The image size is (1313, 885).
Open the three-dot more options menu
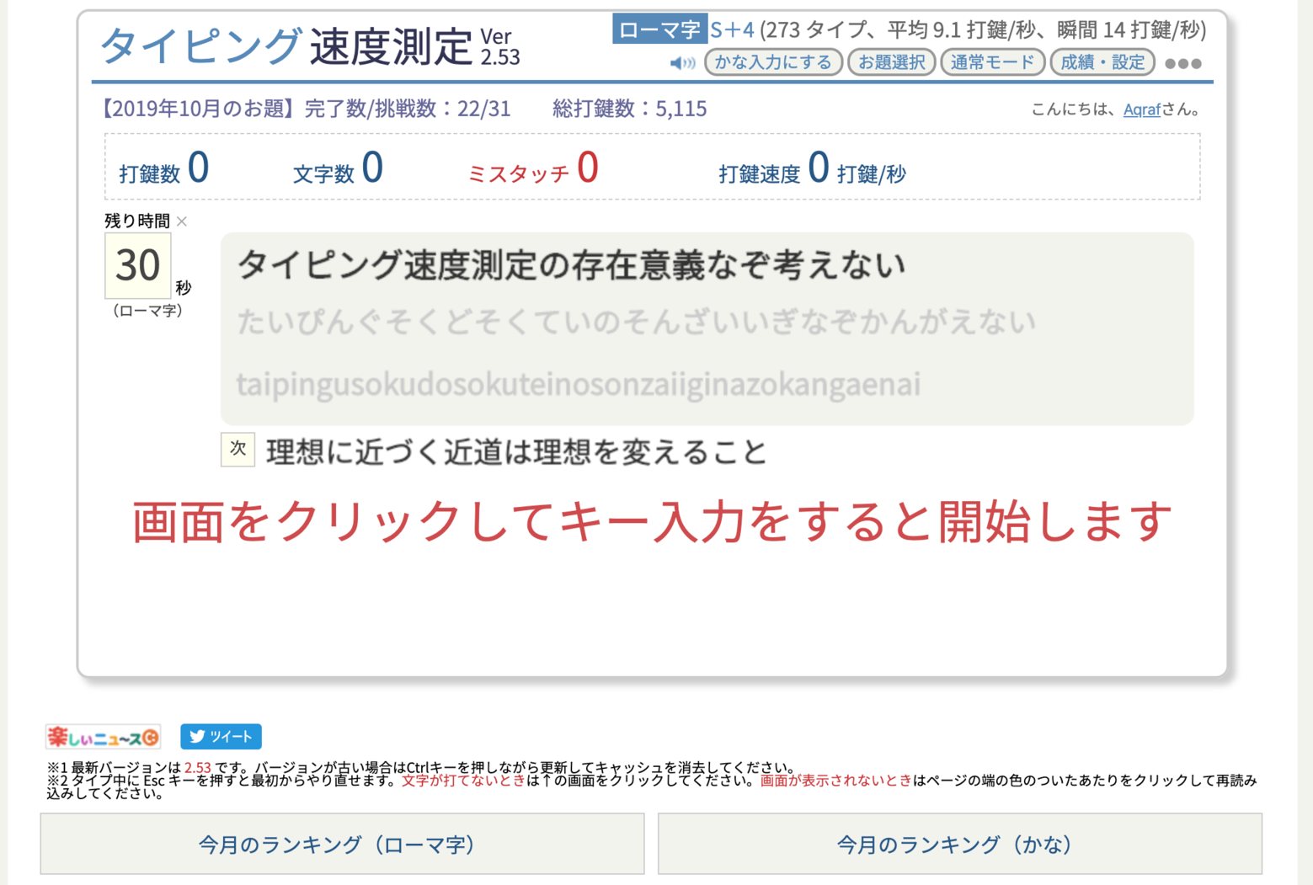(x=1182, y=63)
